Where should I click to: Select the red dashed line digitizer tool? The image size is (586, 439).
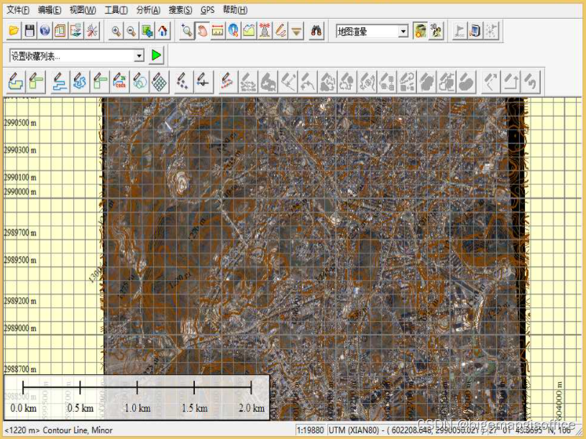227,81
